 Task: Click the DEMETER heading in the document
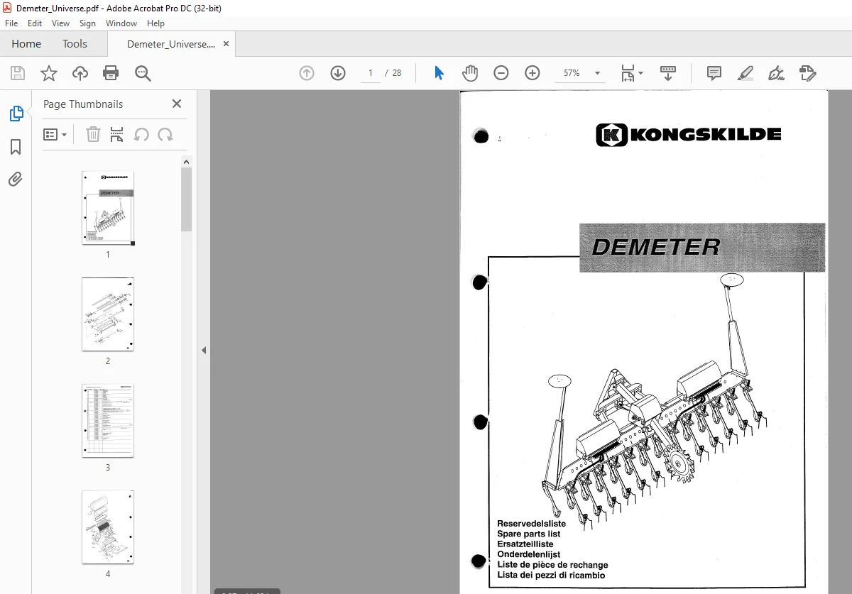(655, 247)
